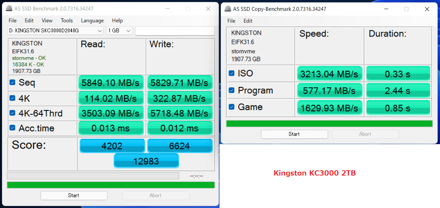Open the View menu
Viewport: 440px width, 208px height.
[x=47, y=21]
